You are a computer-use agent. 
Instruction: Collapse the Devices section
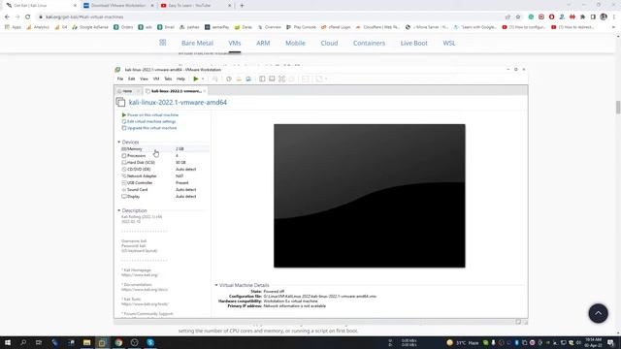coord(118,142)
